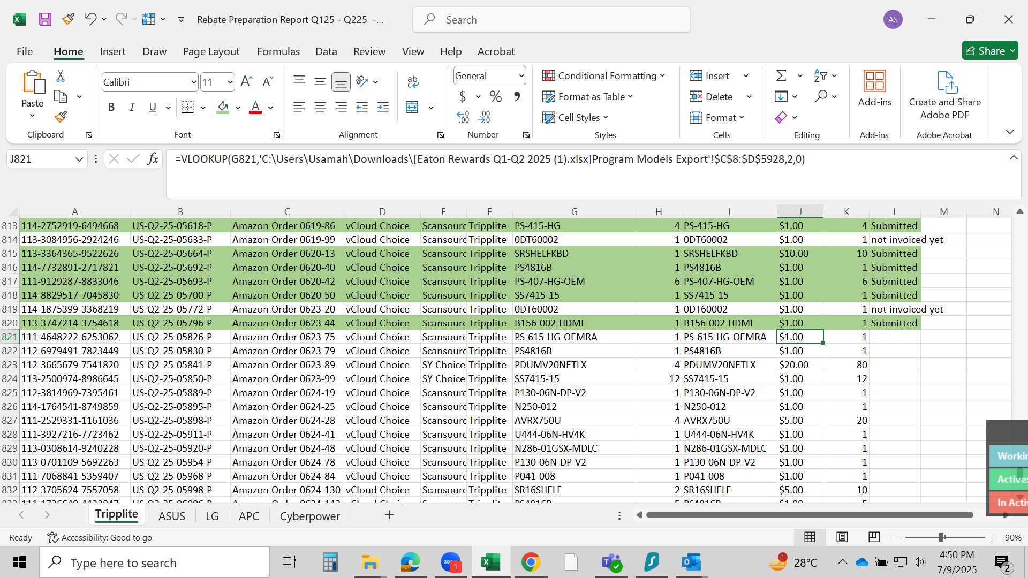
Task: Toggle Wrap Text
Action: [413, 81]
